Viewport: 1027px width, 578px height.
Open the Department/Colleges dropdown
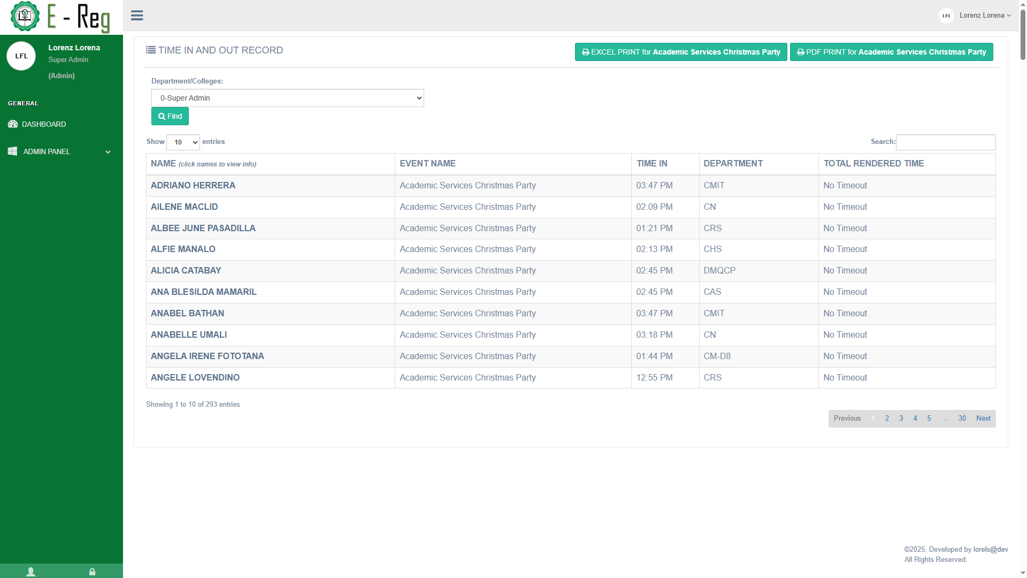[287, 98]
